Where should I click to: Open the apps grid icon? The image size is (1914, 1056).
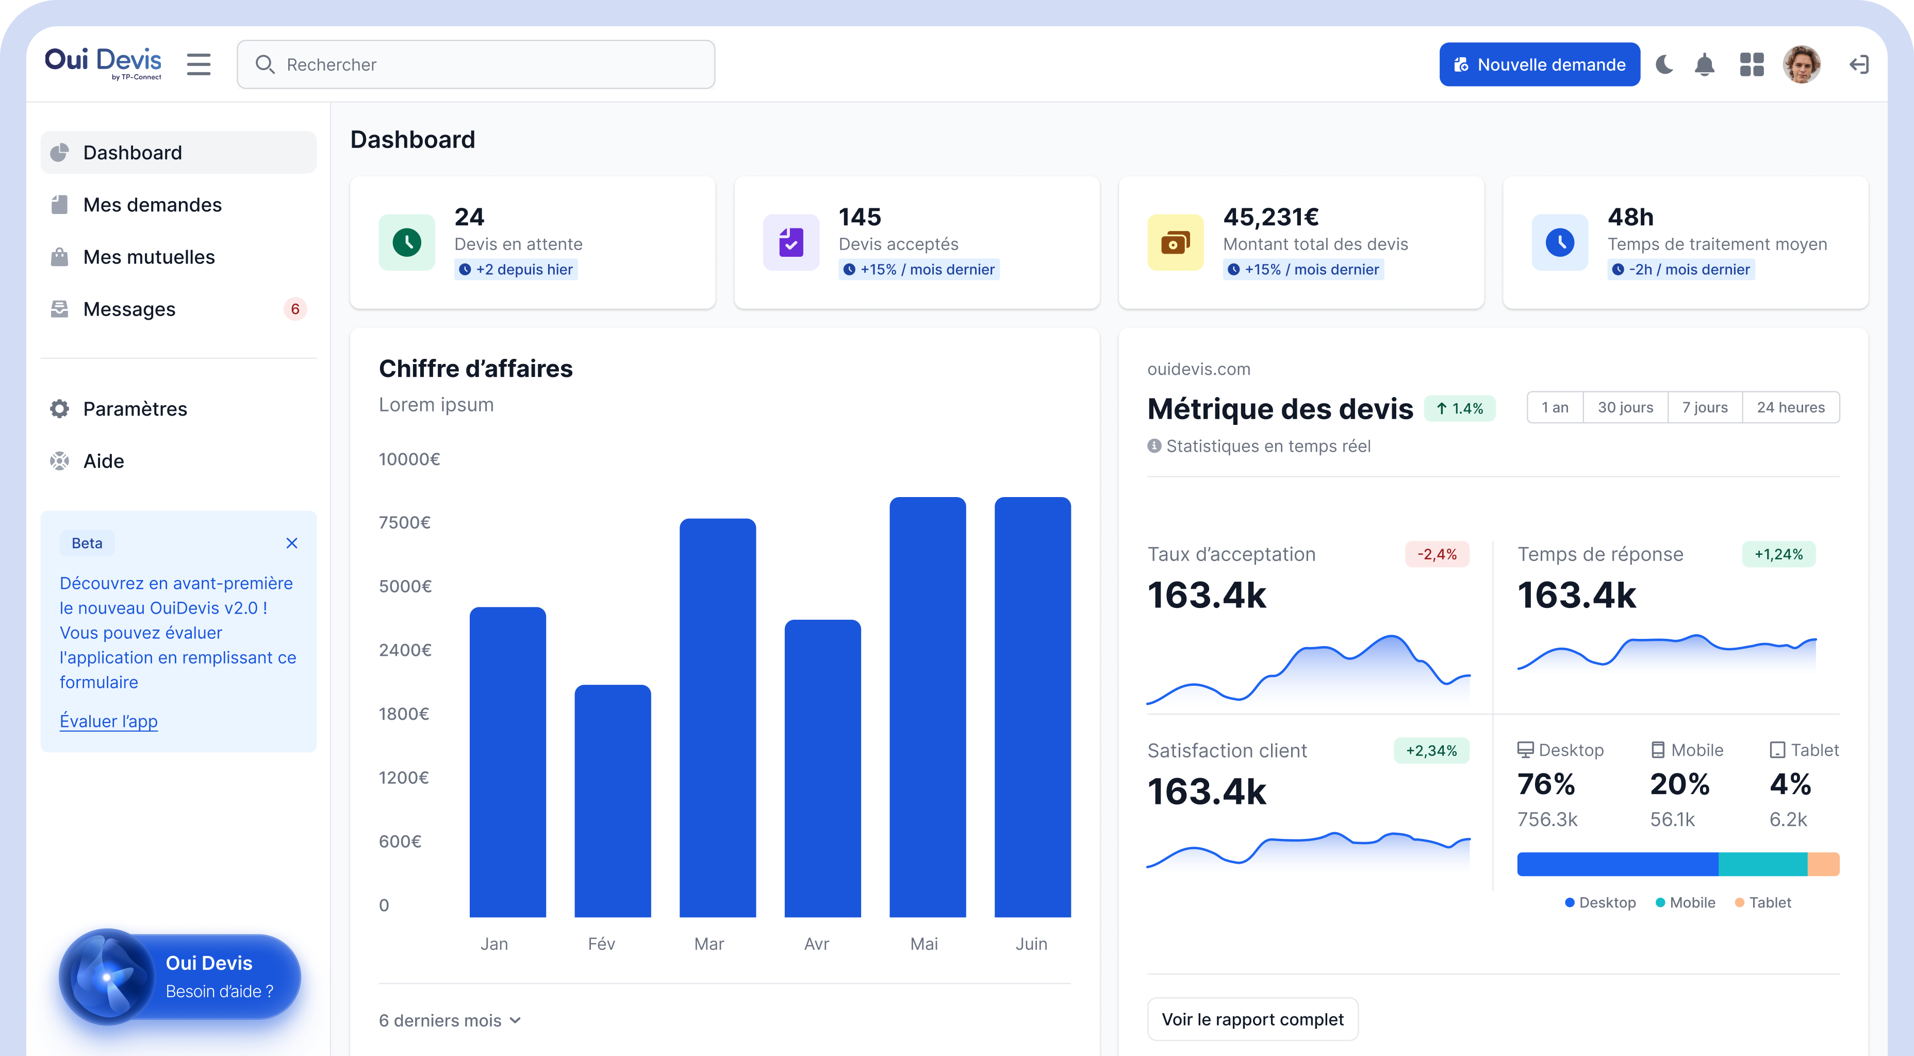coord(1751,64)
